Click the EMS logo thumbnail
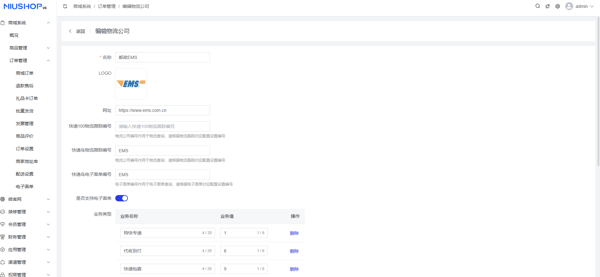 click(x=131, y=84)
